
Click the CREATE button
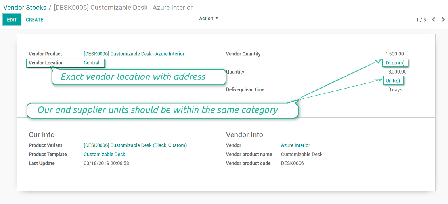point(34,20)
